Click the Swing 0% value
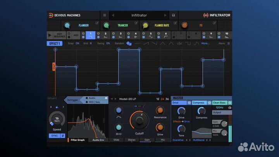 point(108,43)
